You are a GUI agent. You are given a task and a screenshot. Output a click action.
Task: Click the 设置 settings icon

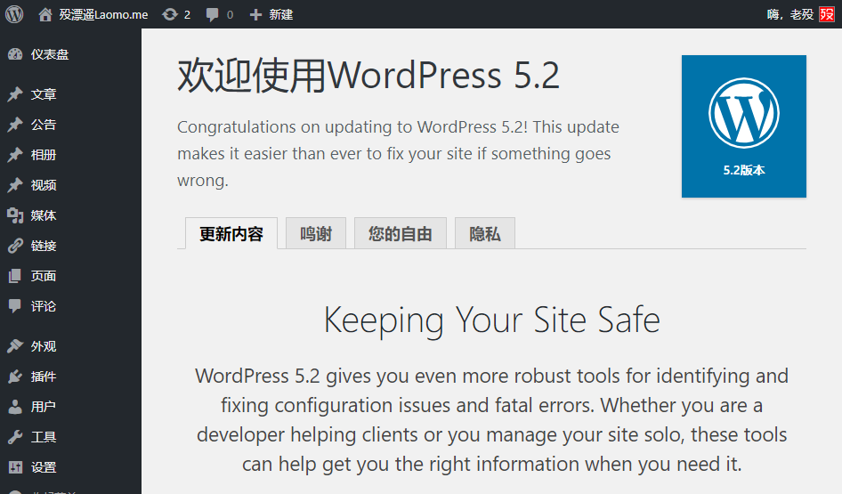(x=15, y=467)
